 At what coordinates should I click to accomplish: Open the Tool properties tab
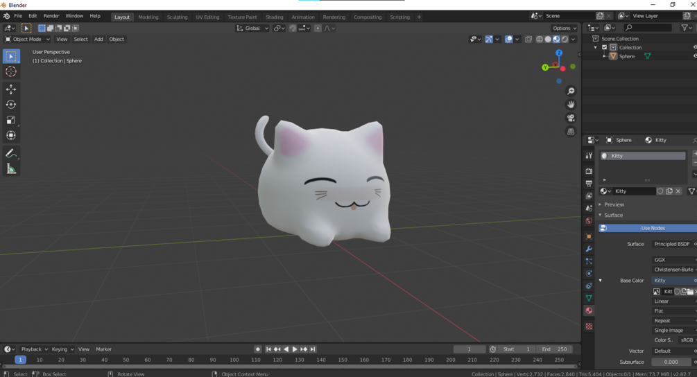tap(589, 155)
